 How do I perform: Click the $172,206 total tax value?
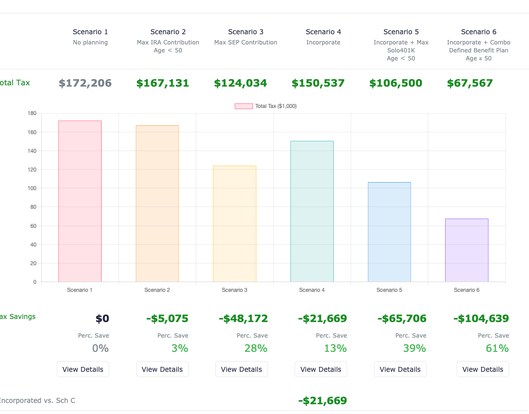85,83
